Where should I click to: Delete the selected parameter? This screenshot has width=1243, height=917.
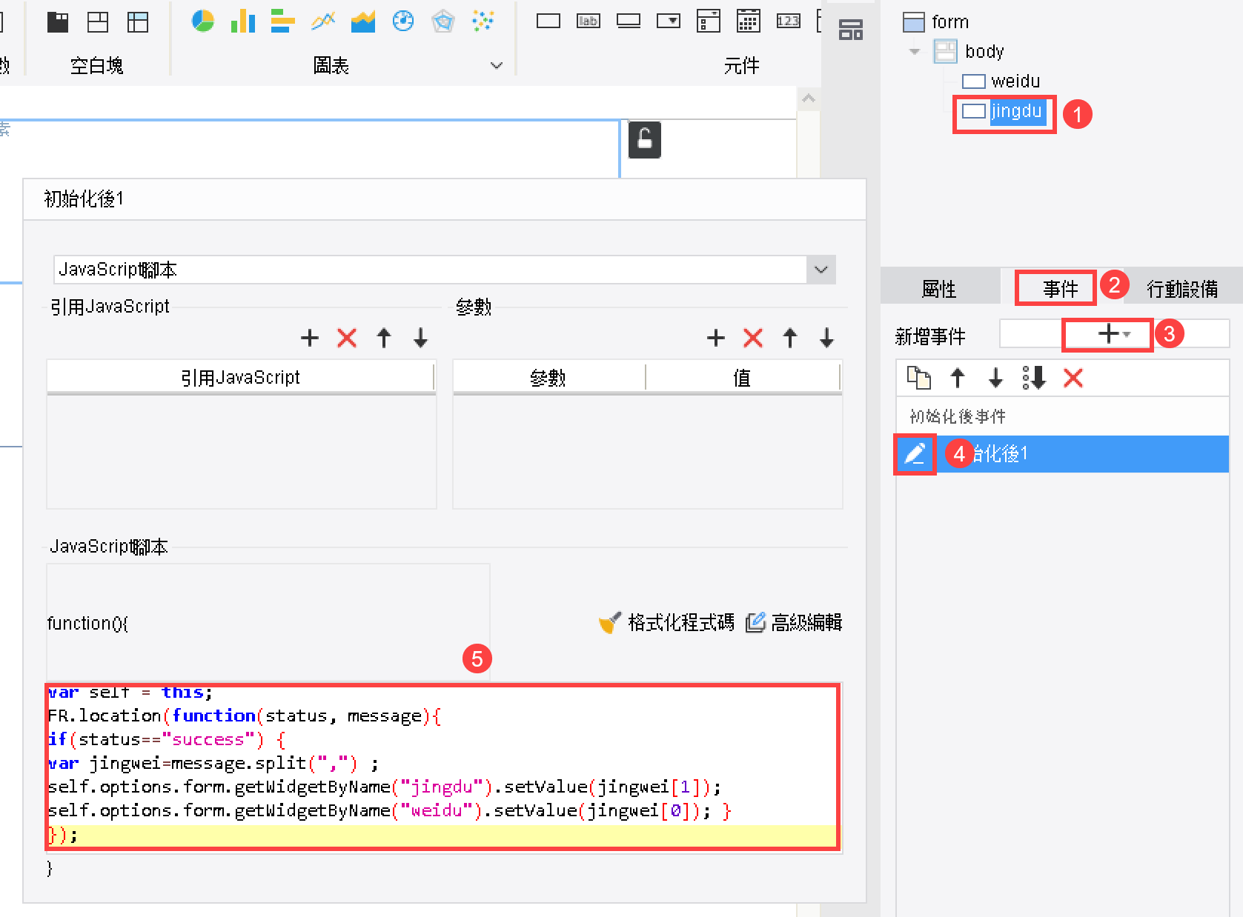point(752,338)
